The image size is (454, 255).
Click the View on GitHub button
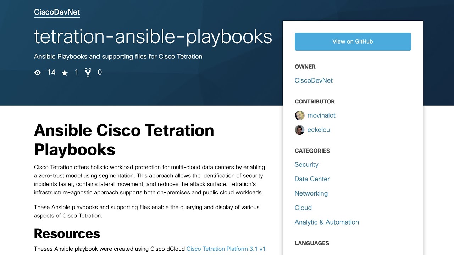pos(353,41)
